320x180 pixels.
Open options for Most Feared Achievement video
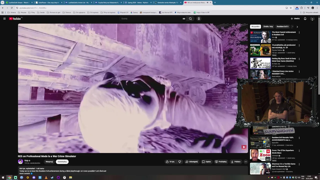pyautogui.click(x=299, y=32)
